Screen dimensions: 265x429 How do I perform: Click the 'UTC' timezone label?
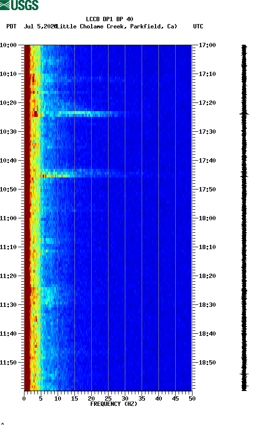pos(198,26)
